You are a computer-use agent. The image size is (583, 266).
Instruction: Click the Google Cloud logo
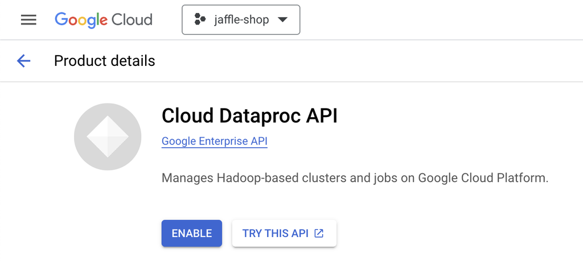[x=104, y=20]
